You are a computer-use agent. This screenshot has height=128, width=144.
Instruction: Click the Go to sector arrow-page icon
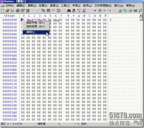[x=100, y=11]
